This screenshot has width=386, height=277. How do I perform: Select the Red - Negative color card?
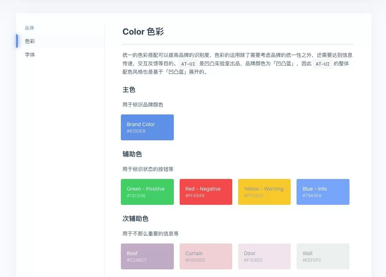pyautogui.click(x=206, y=192)
